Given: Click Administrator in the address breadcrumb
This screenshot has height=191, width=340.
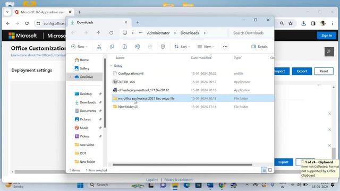Looking at the screenshot, I should (x=158, y=33).
